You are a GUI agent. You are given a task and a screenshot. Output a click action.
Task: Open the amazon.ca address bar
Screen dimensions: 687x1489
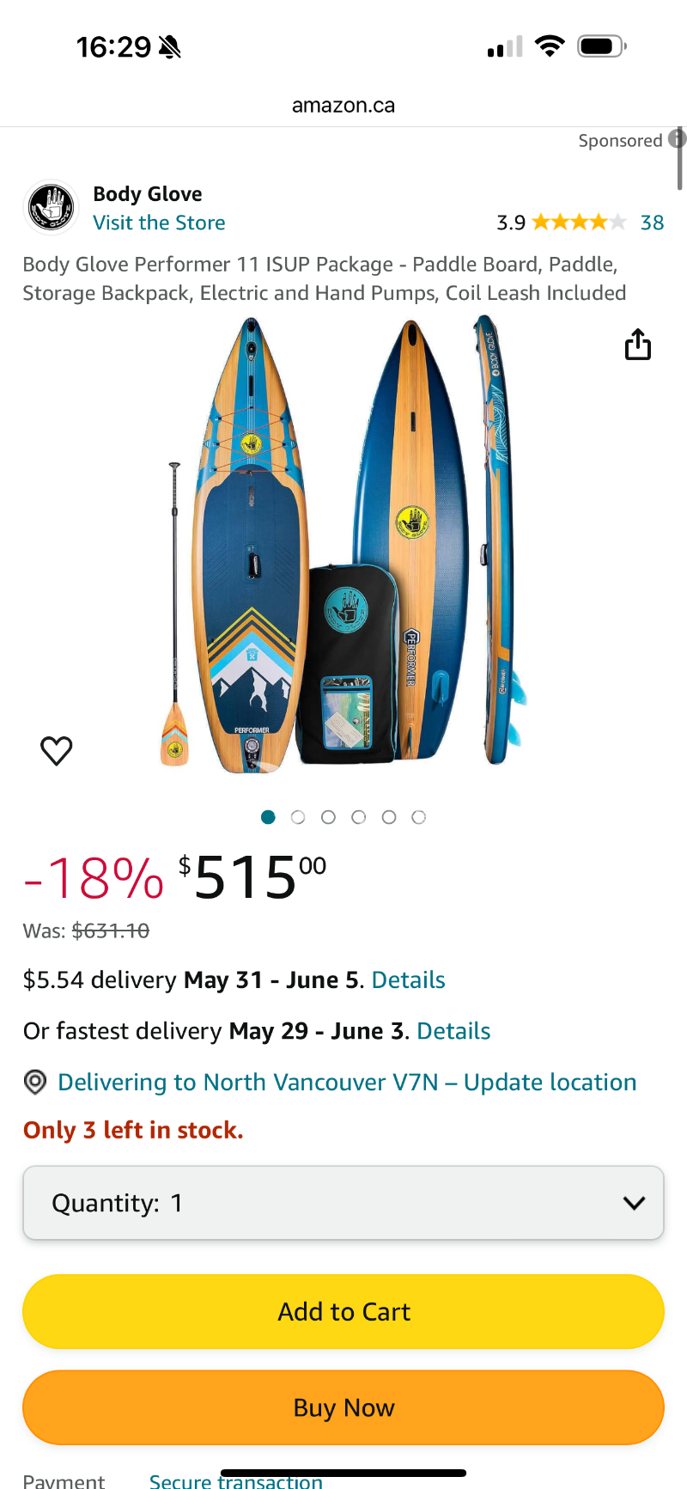pyautogui.click(x=343, y=105)
